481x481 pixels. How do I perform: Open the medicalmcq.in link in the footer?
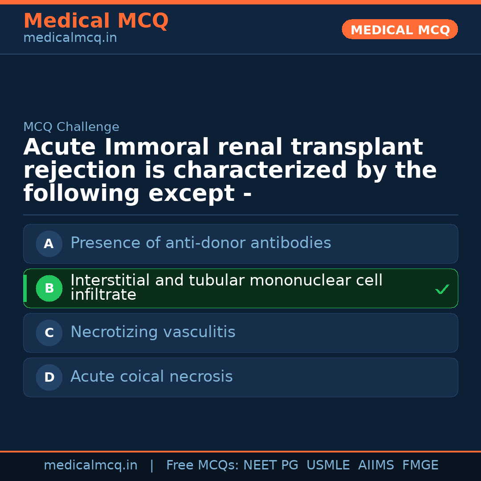pos(90,465)
